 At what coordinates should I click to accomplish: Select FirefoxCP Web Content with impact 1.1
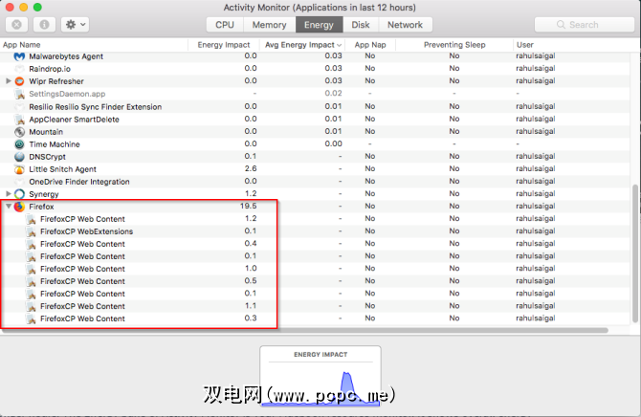pyautogui.click(x=315, y=306)
